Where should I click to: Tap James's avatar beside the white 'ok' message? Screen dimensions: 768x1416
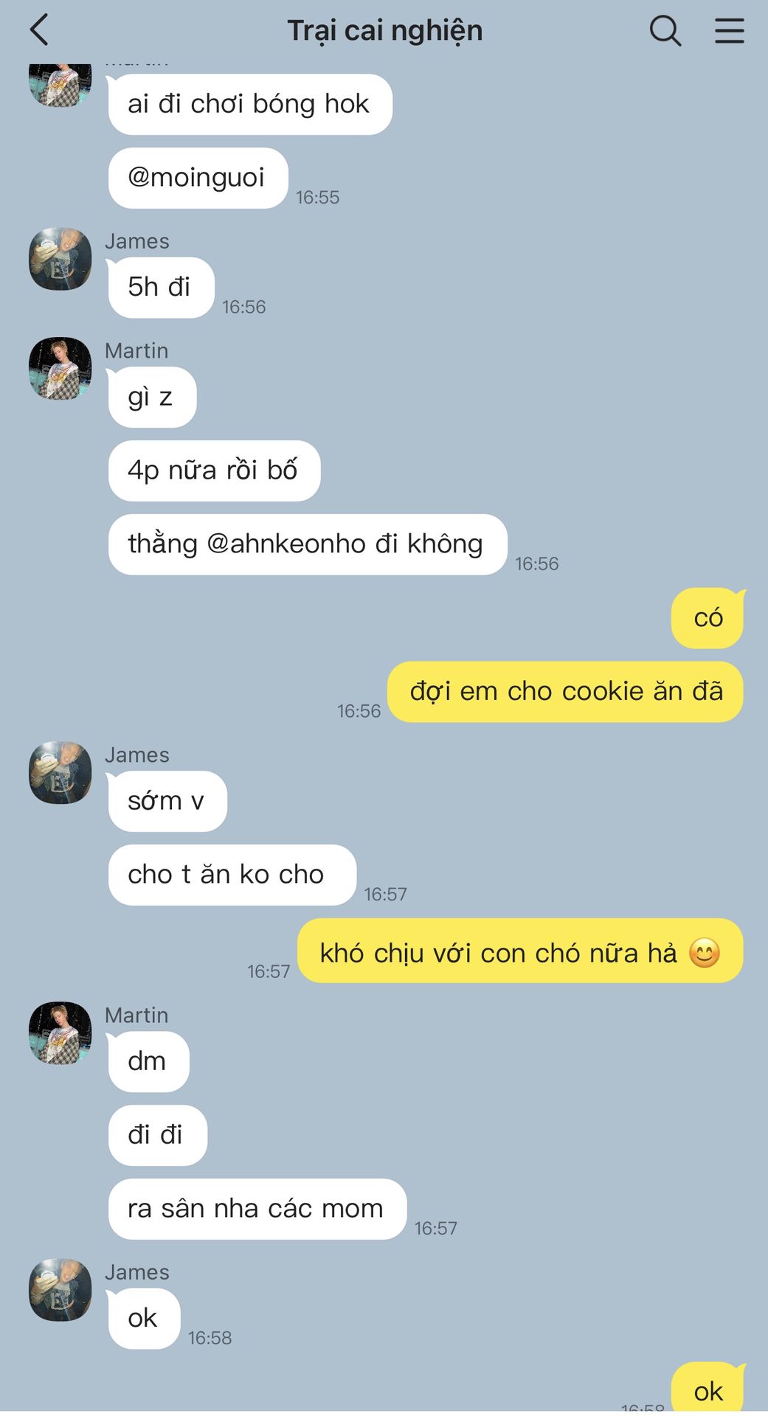click(60, 1290)
